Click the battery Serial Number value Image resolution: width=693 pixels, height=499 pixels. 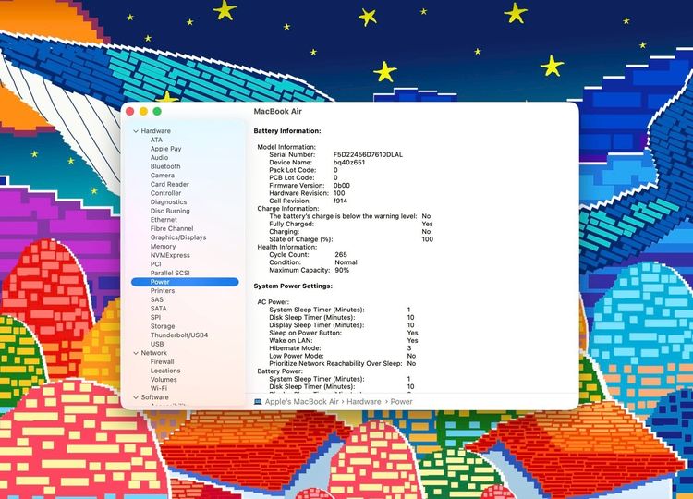tap(370, 154)
